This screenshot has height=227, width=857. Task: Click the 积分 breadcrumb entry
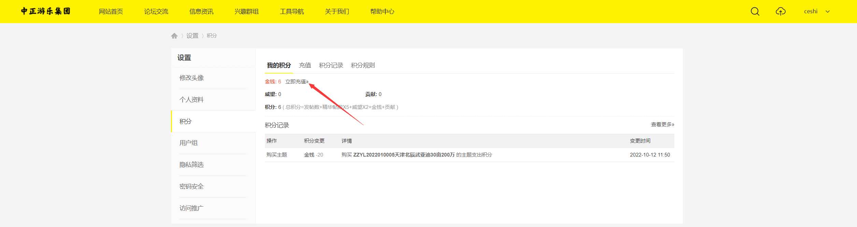tap(212, 36)
